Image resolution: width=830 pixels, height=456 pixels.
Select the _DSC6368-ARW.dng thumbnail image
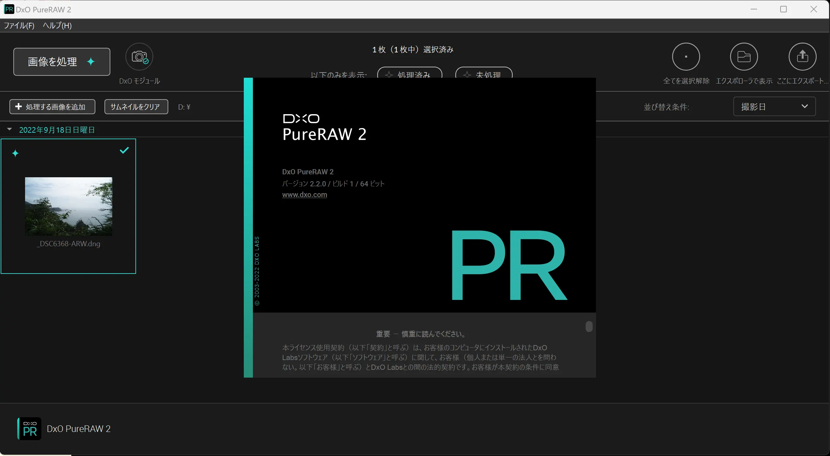pos(69,206)
